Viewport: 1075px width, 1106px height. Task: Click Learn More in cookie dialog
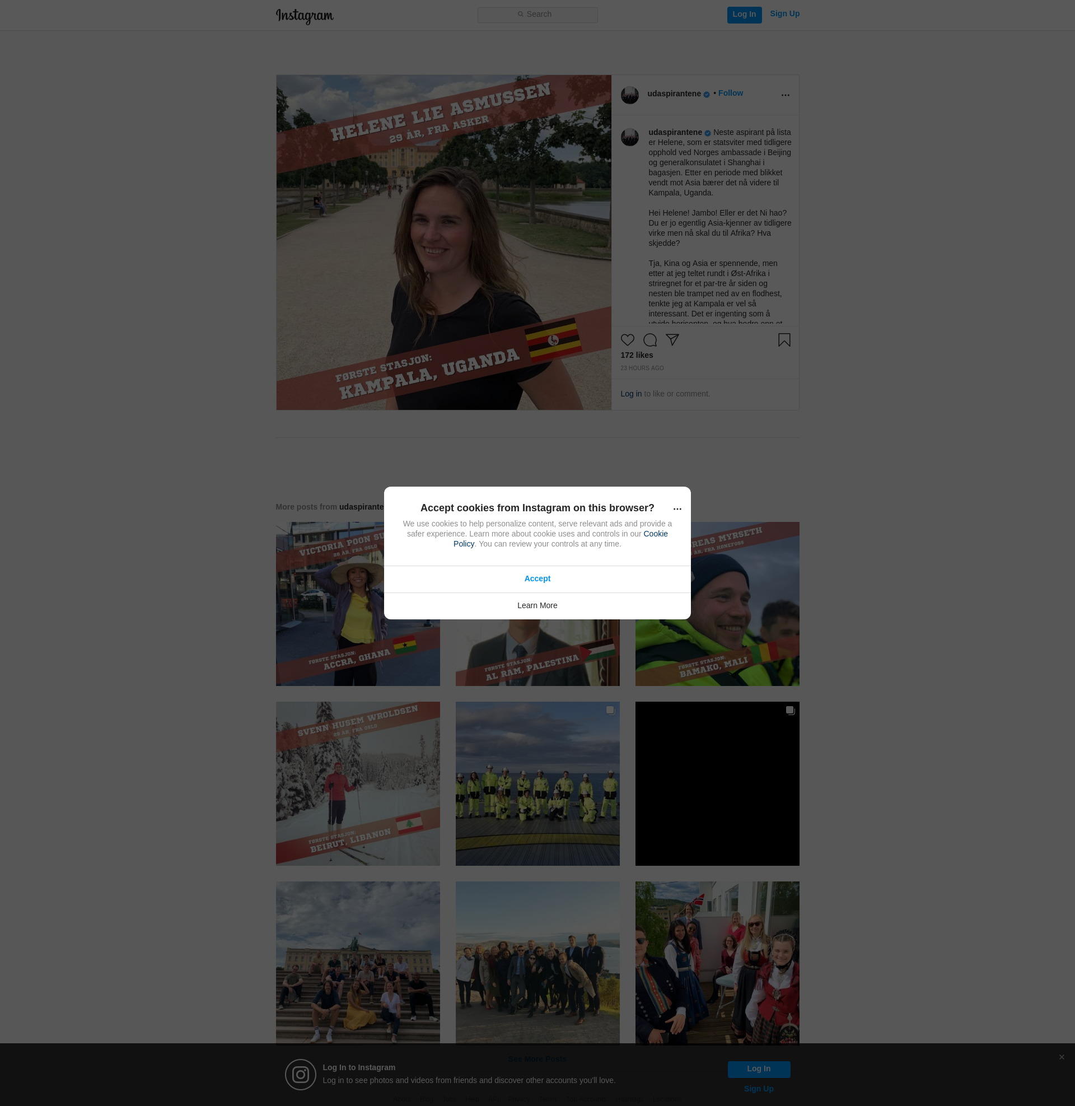click(x=537, y=605)
